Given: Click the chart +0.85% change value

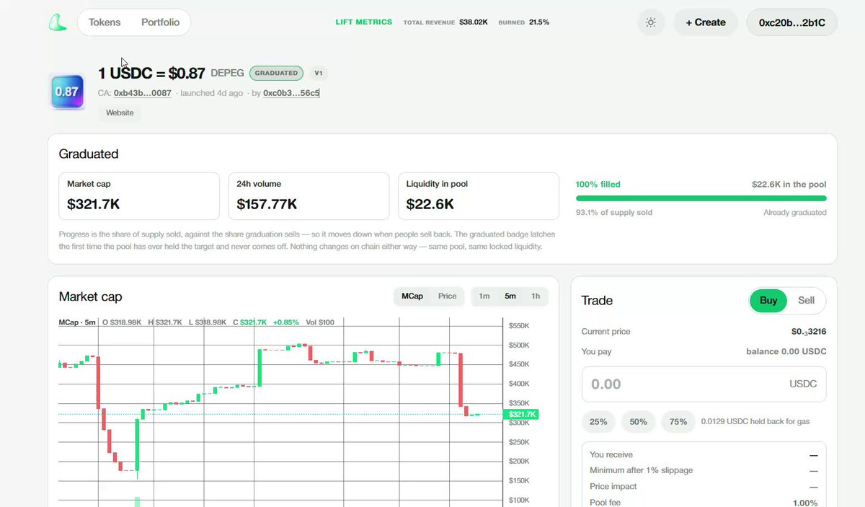Looking at the screenshot, I should [x=286, y=322].
